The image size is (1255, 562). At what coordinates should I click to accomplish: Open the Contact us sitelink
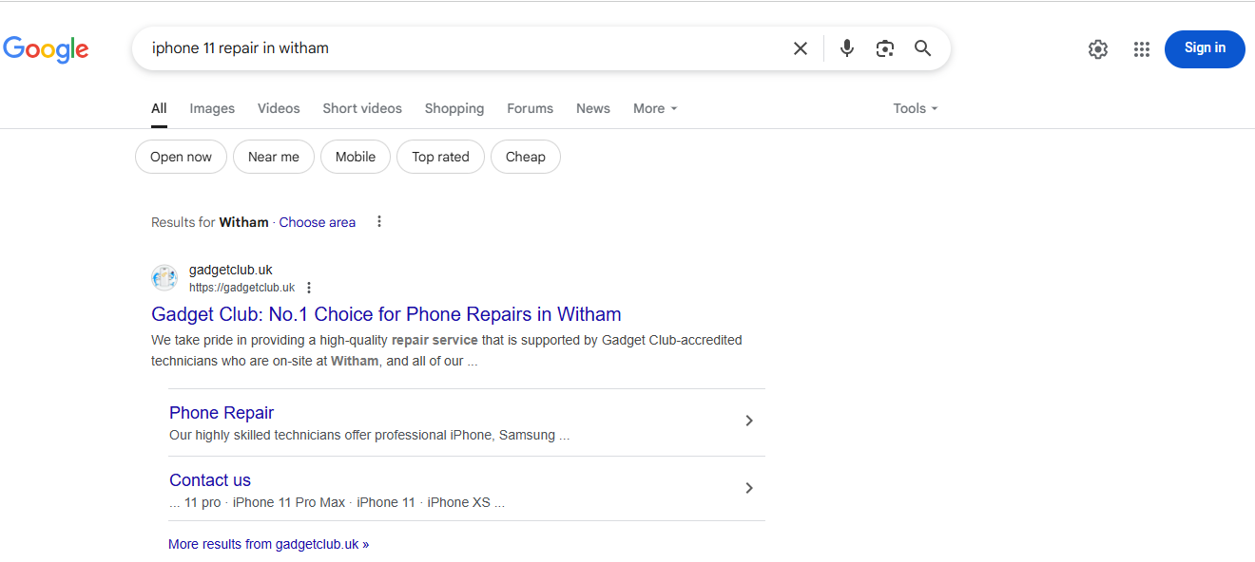(210, 480)
